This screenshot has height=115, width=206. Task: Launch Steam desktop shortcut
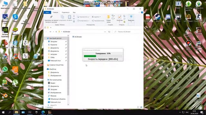158,18
